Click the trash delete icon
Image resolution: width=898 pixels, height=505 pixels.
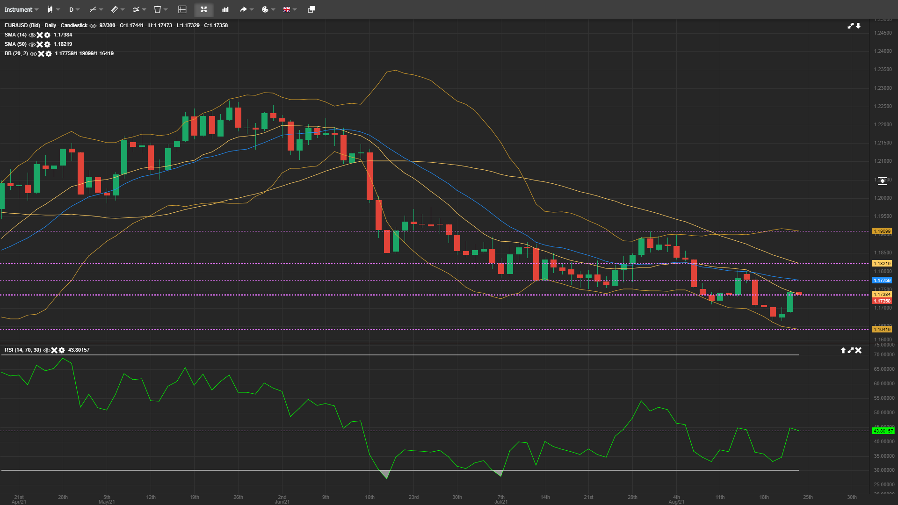(x=158, y=9)
